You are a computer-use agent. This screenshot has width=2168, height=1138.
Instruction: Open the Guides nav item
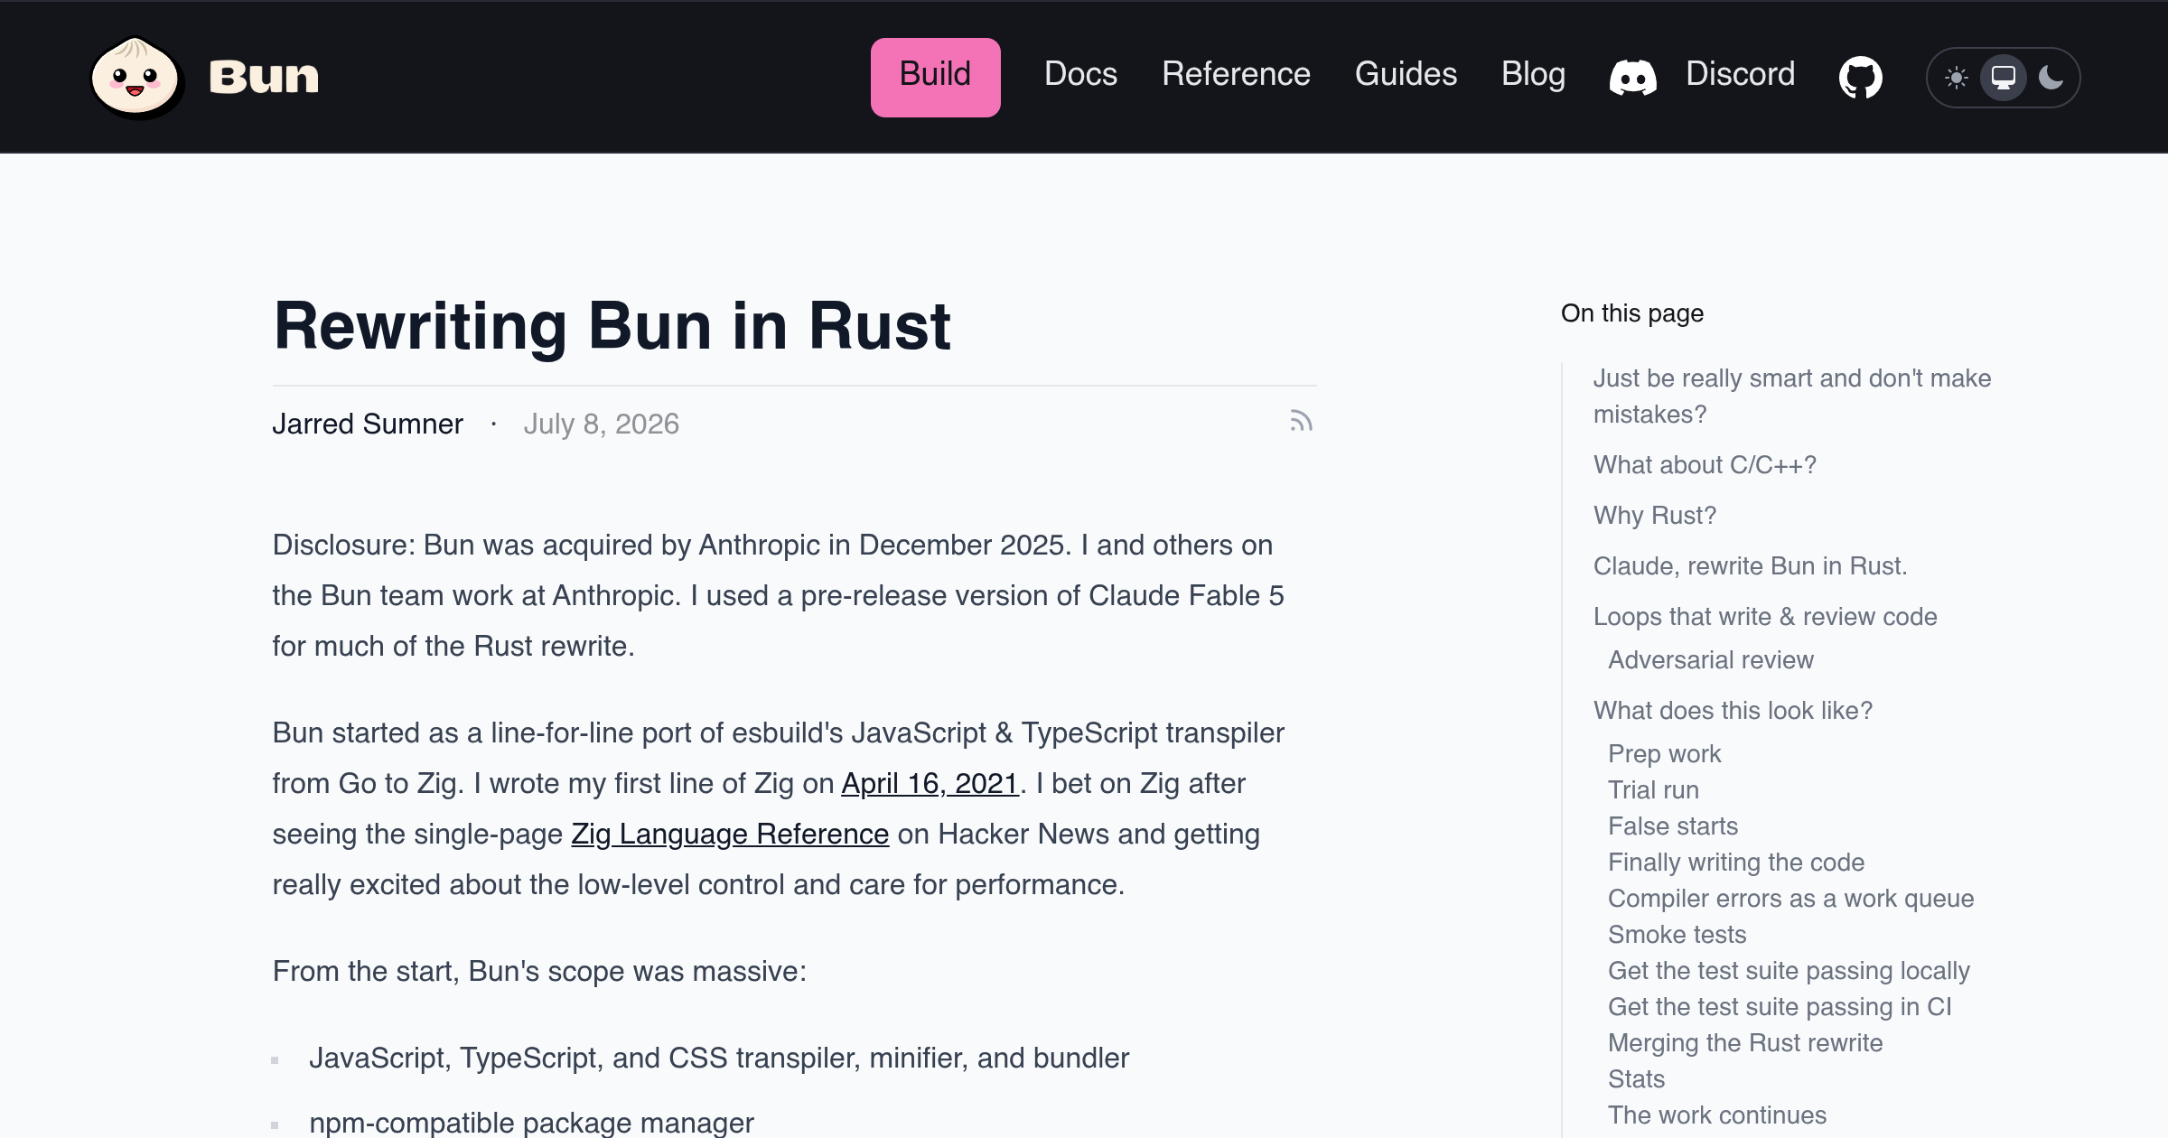tap(1406, 74)
